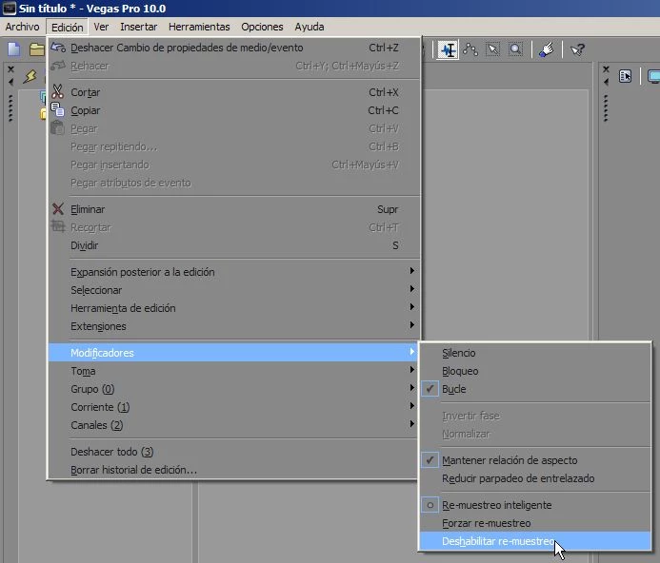This screenshot has width=660, height=563.
Task: Select the Selection edit tool icon
Action: pyautogui.click(x=493, y=49)
